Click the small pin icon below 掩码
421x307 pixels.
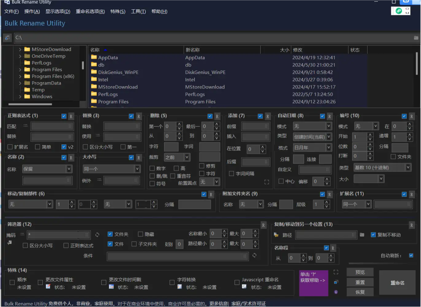pyautogui.click(x=10, y=242)
